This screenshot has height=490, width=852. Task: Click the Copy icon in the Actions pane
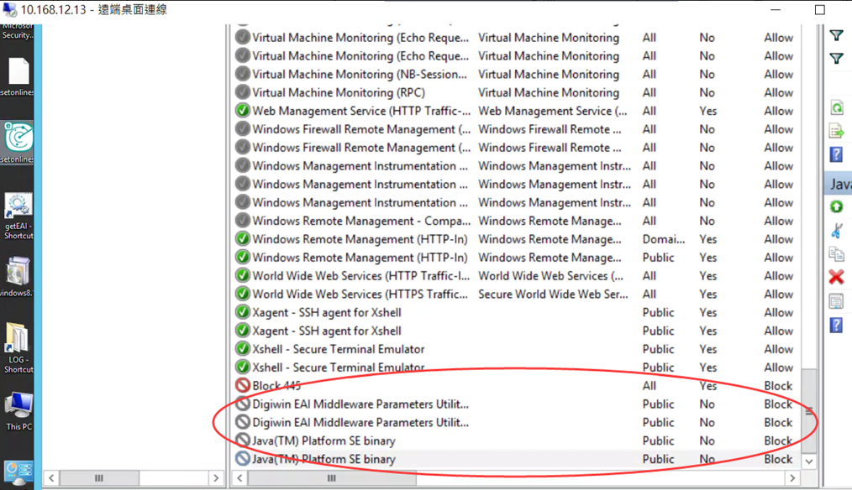837,254
